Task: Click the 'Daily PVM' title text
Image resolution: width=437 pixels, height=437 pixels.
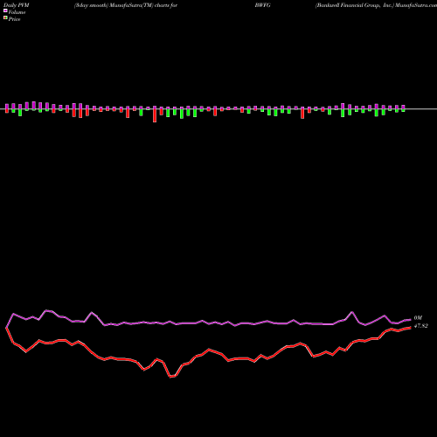Action: pos(17,5)
